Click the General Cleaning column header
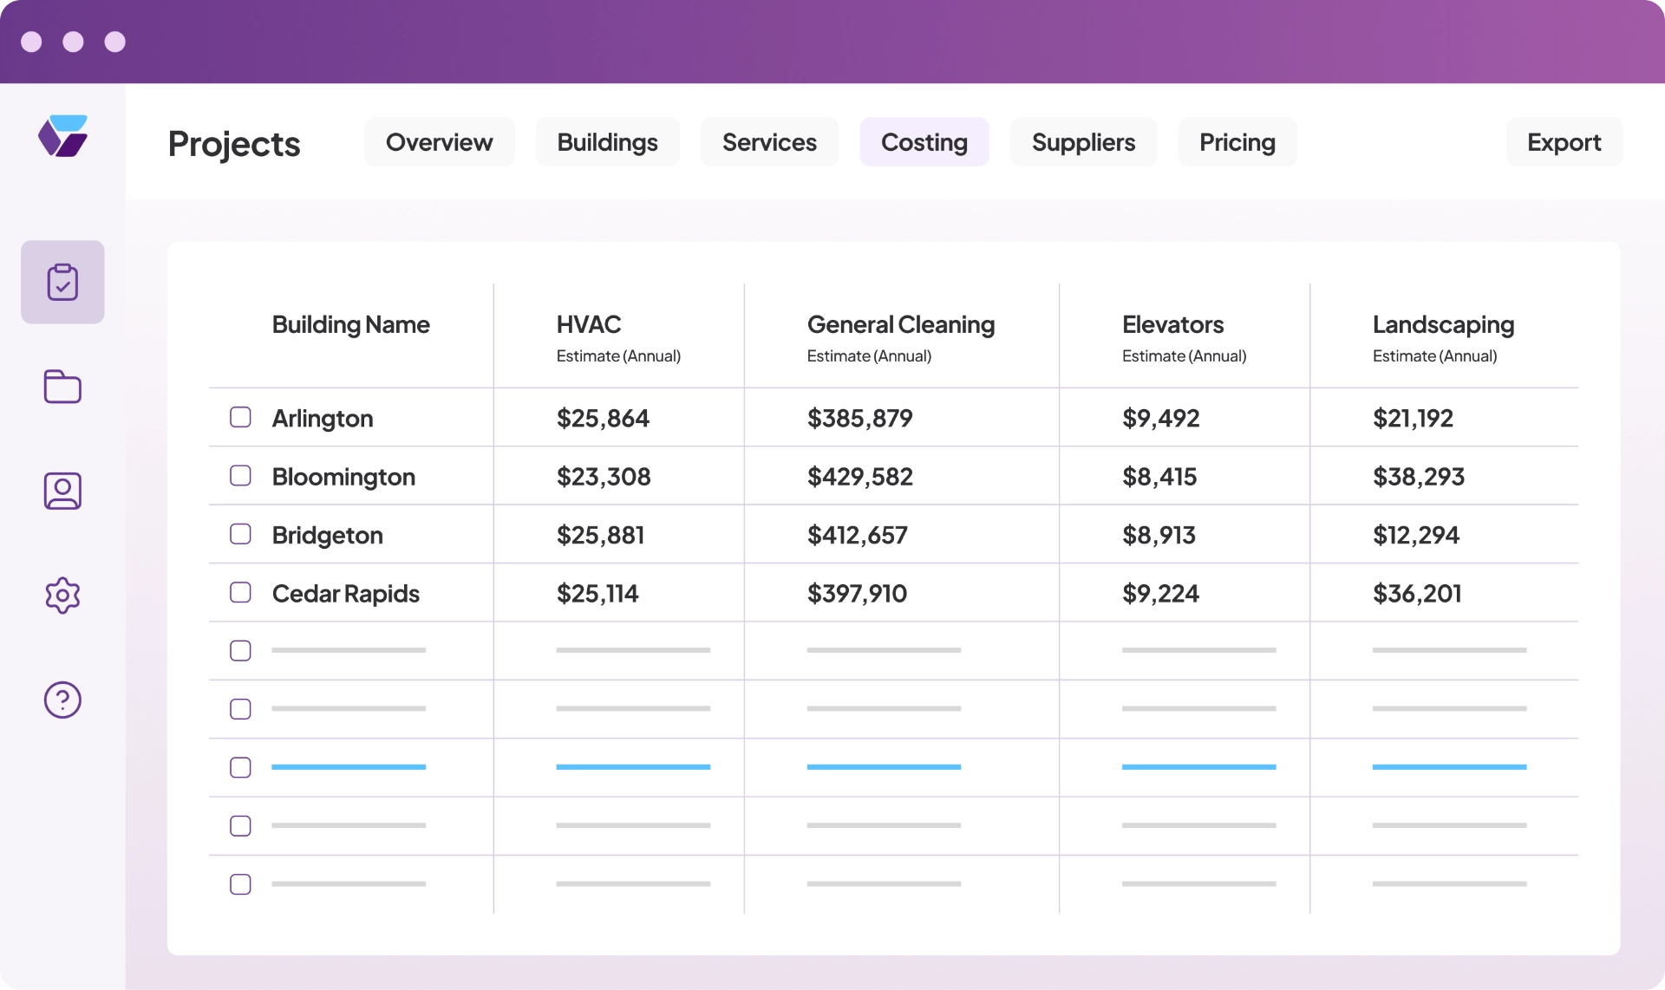The image size is (1665, 990). click(900, 325)
